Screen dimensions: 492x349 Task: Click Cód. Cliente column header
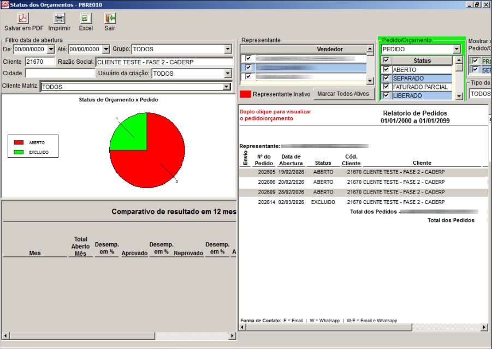click(x=351, y=160)
